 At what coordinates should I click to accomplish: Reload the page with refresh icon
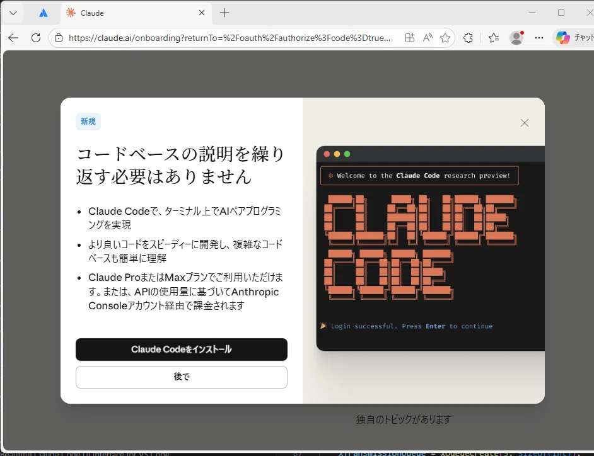click(x=35, y=38)
